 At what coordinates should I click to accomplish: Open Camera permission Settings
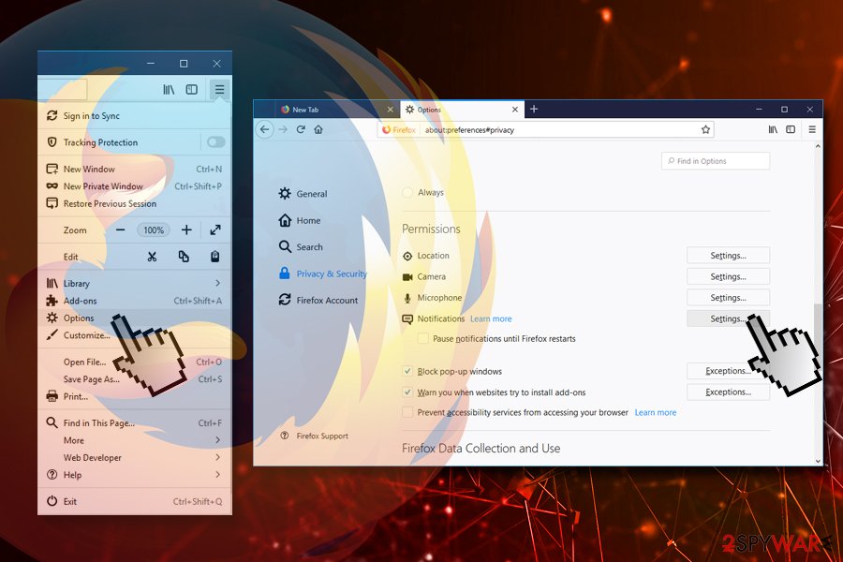(728, 276)
